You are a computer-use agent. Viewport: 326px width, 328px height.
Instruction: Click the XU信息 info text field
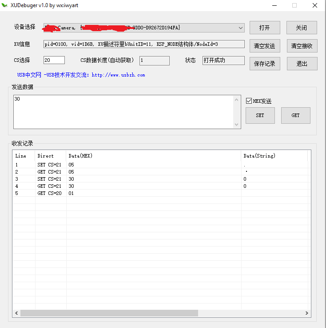click(x=144, y=44)
